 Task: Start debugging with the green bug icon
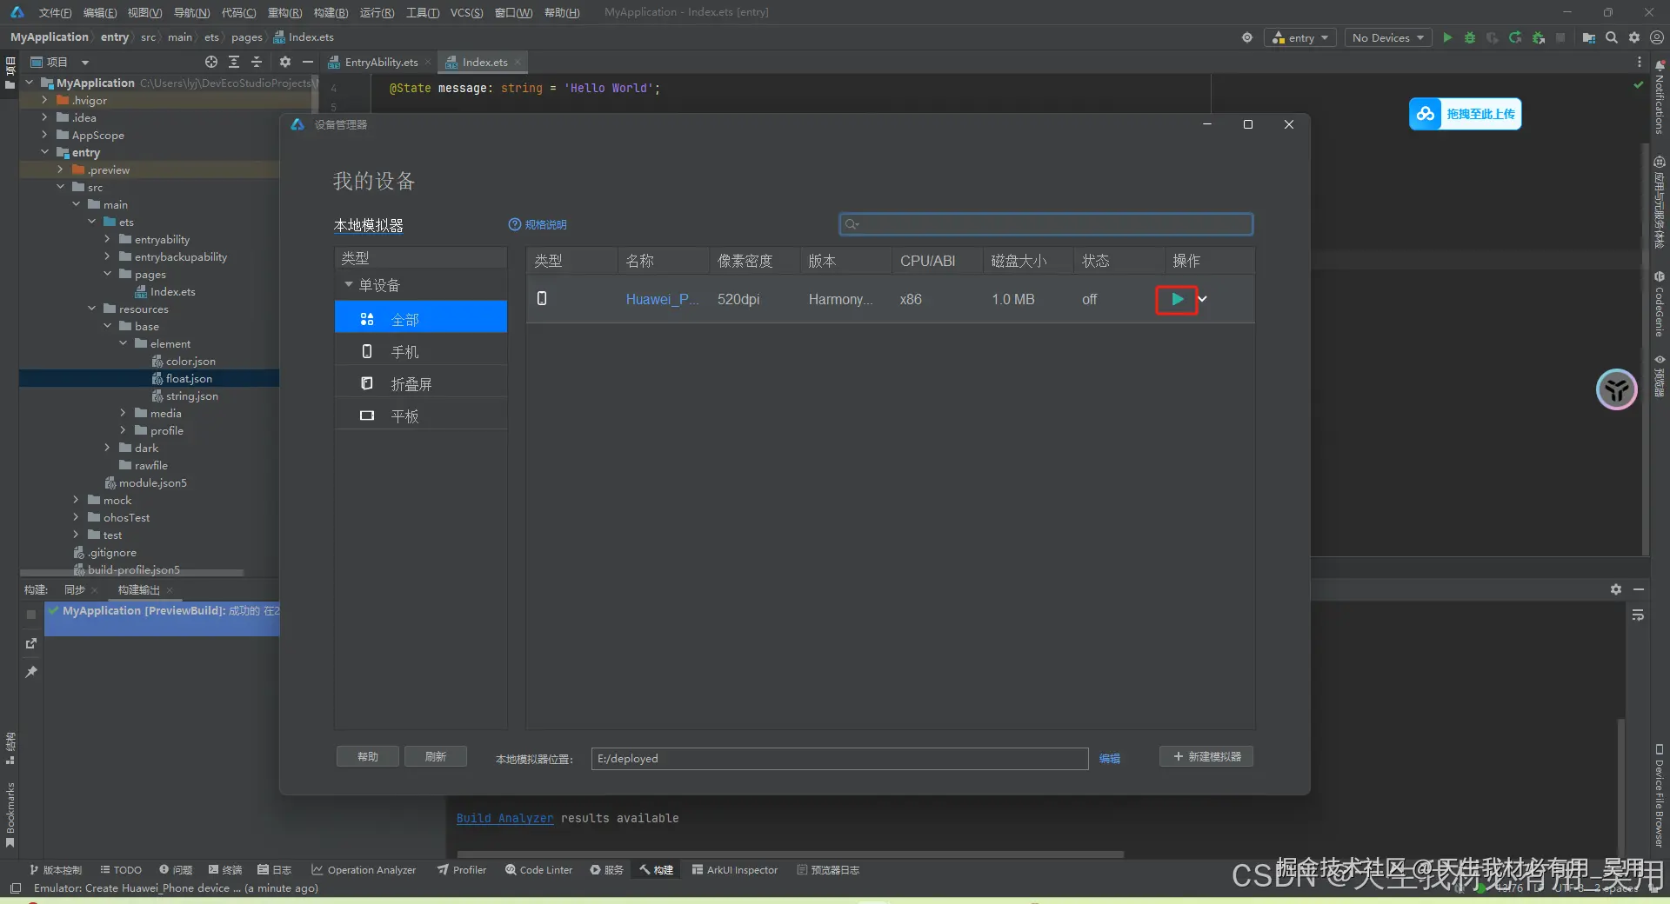pos(1470,37)
